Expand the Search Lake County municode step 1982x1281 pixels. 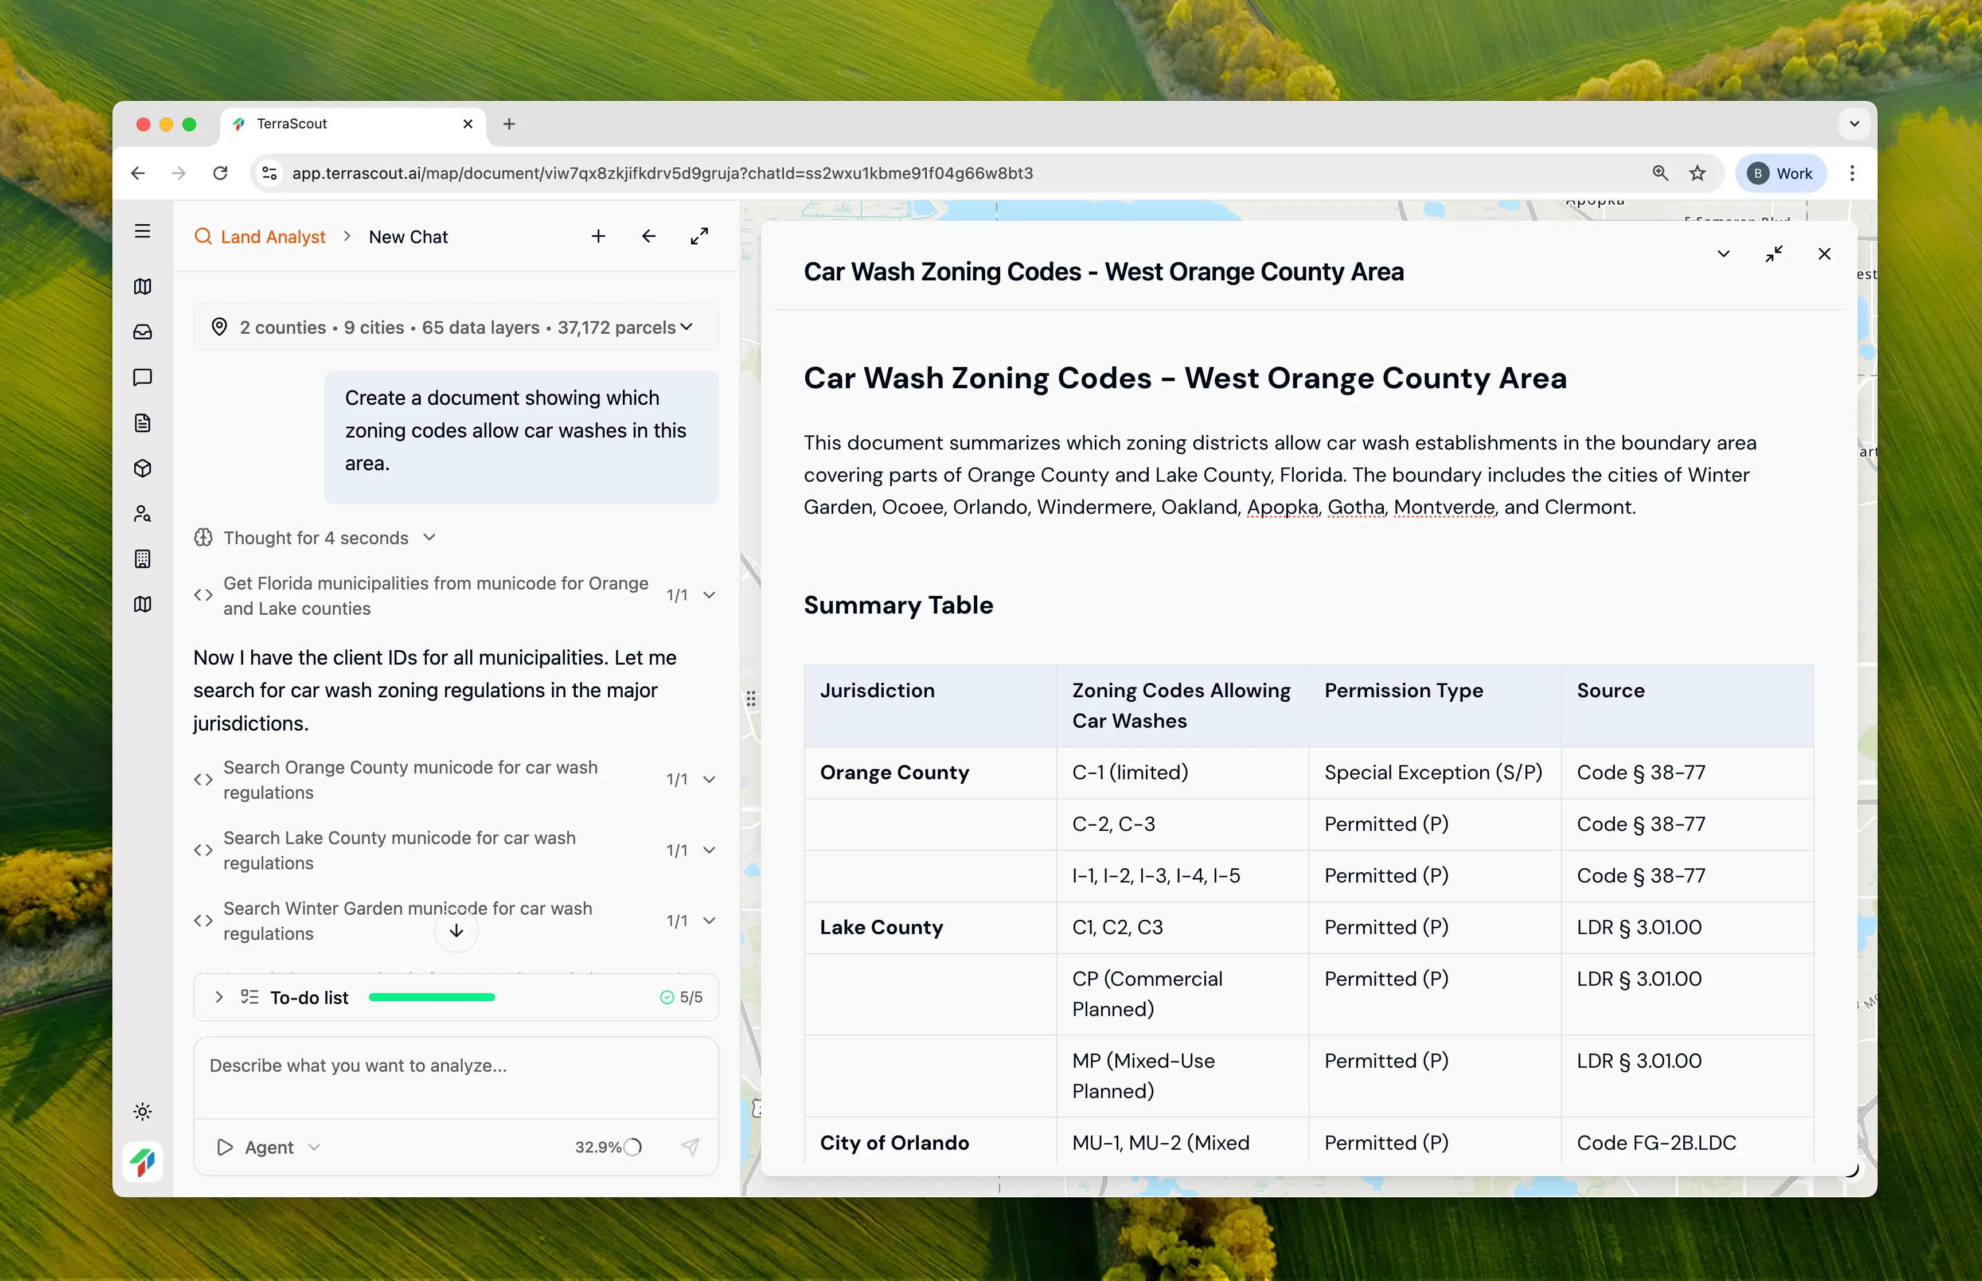[709, 850]
